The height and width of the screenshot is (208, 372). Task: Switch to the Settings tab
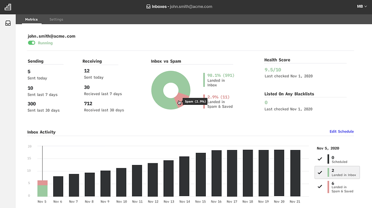point(56,19)
